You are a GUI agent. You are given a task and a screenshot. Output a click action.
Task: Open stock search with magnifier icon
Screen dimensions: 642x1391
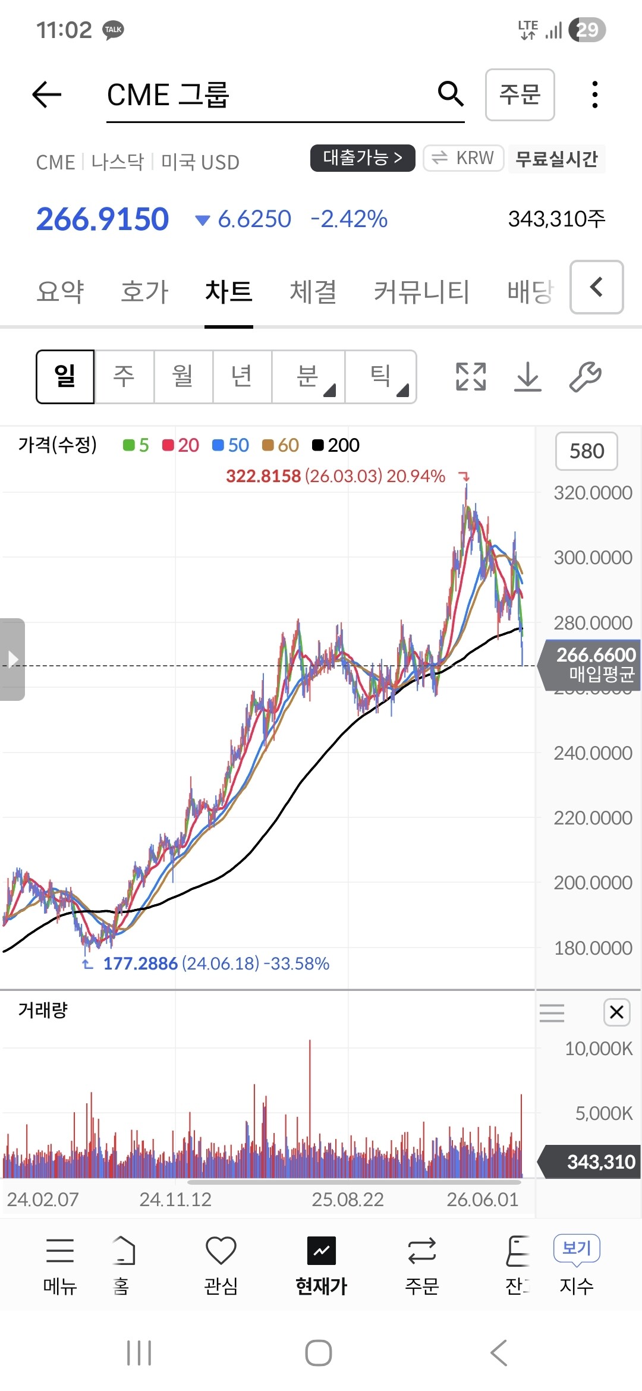click(x=451, y=94)
